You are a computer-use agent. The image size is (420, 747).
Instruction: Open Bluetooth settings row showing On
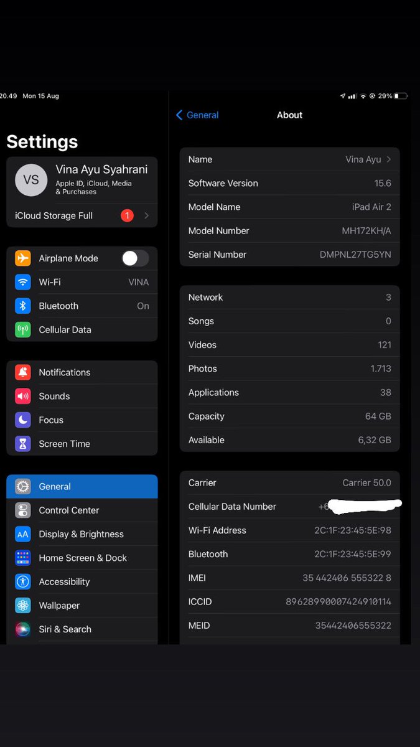(x=82, y=306)
